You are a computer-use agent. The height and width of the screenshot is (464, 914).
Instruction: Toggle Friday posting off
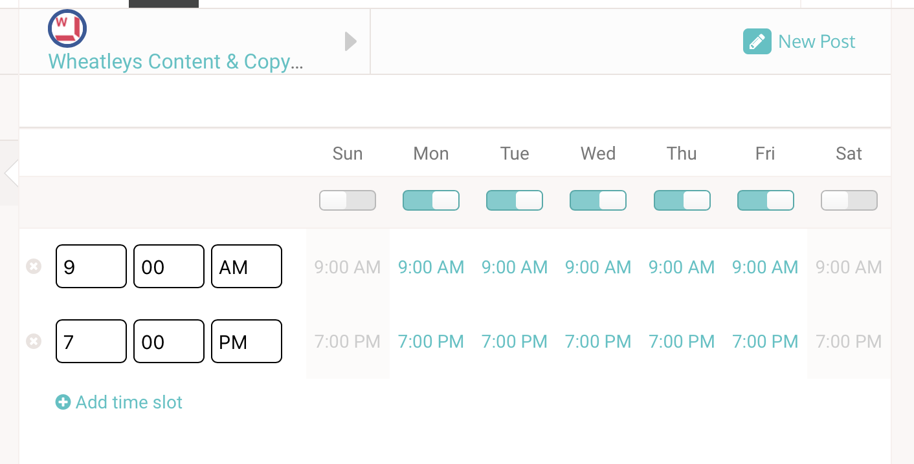click(x=766, y=200)
